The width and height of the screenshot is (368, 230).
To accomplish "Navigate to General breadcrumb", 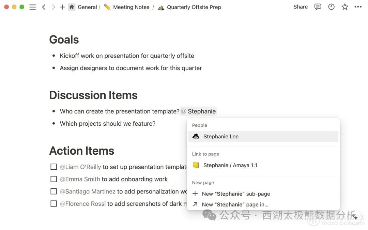I will [87, 7].
